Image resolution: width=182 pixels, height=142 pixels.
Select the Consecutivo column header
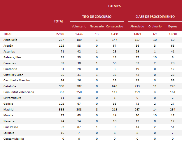[115, 27]
